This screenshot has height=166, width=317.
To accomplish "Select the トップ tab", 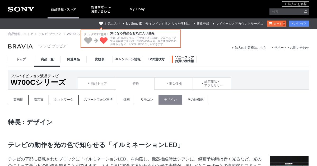I will (21, 59).
